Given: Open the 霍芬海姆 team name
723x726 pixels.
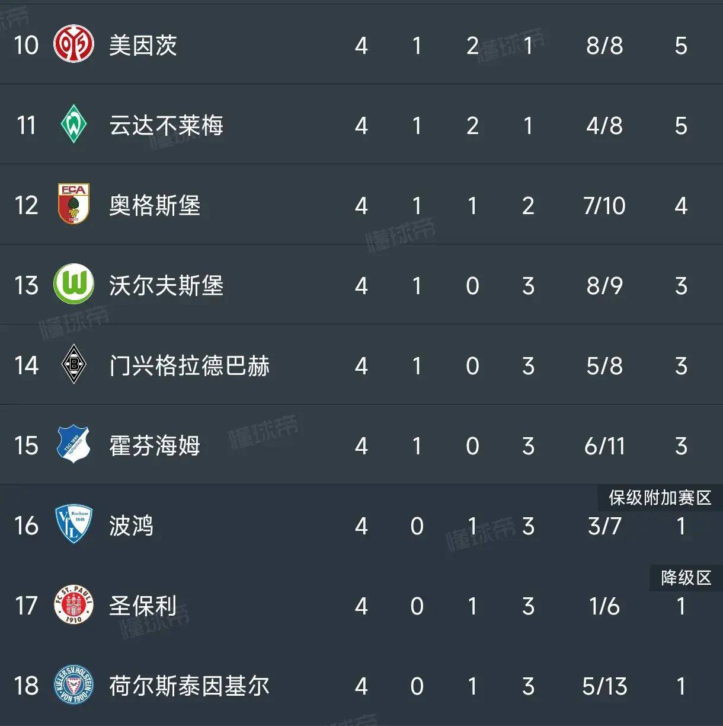Looking at the screenshot, I should (155, 446).
